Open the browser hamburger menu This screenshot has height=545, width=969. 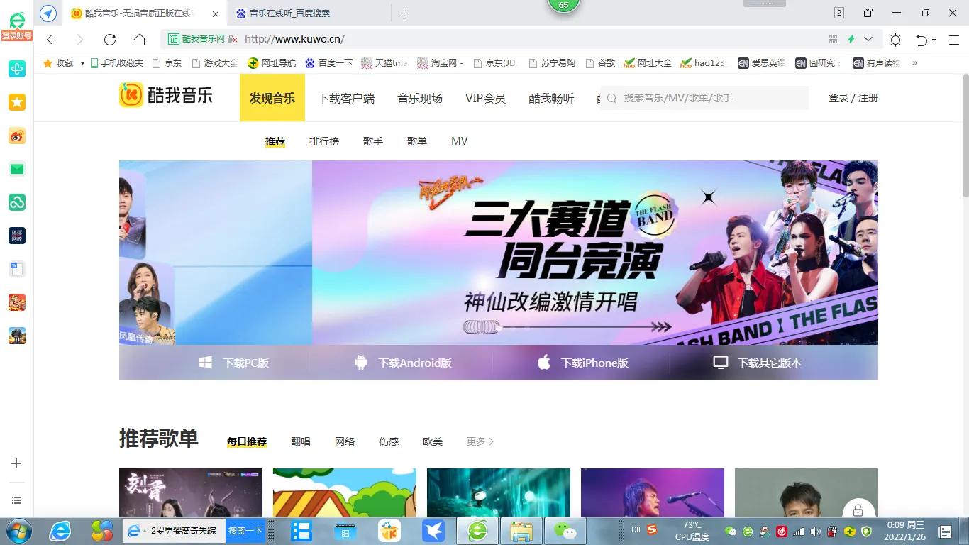point(953,39)
